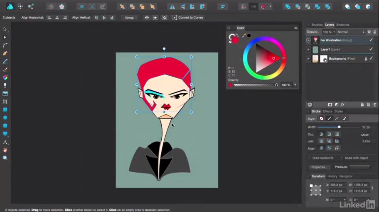Flip the selection vertically
Screen dimensions: 379x212
tap(182, 7)
